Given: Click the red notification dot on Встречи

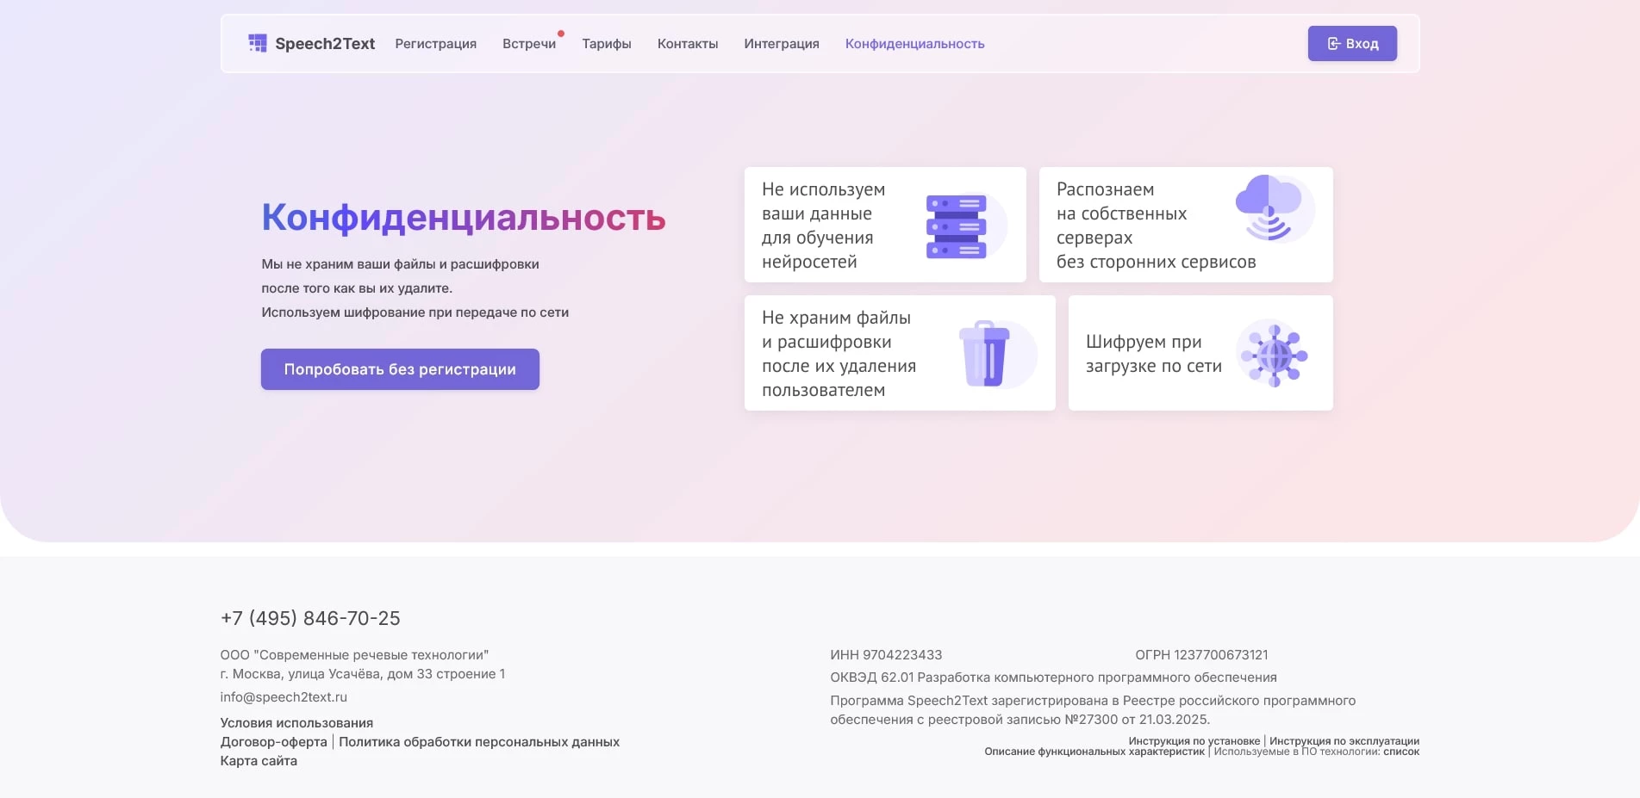Looking at the screenshot, I should 561,34.
